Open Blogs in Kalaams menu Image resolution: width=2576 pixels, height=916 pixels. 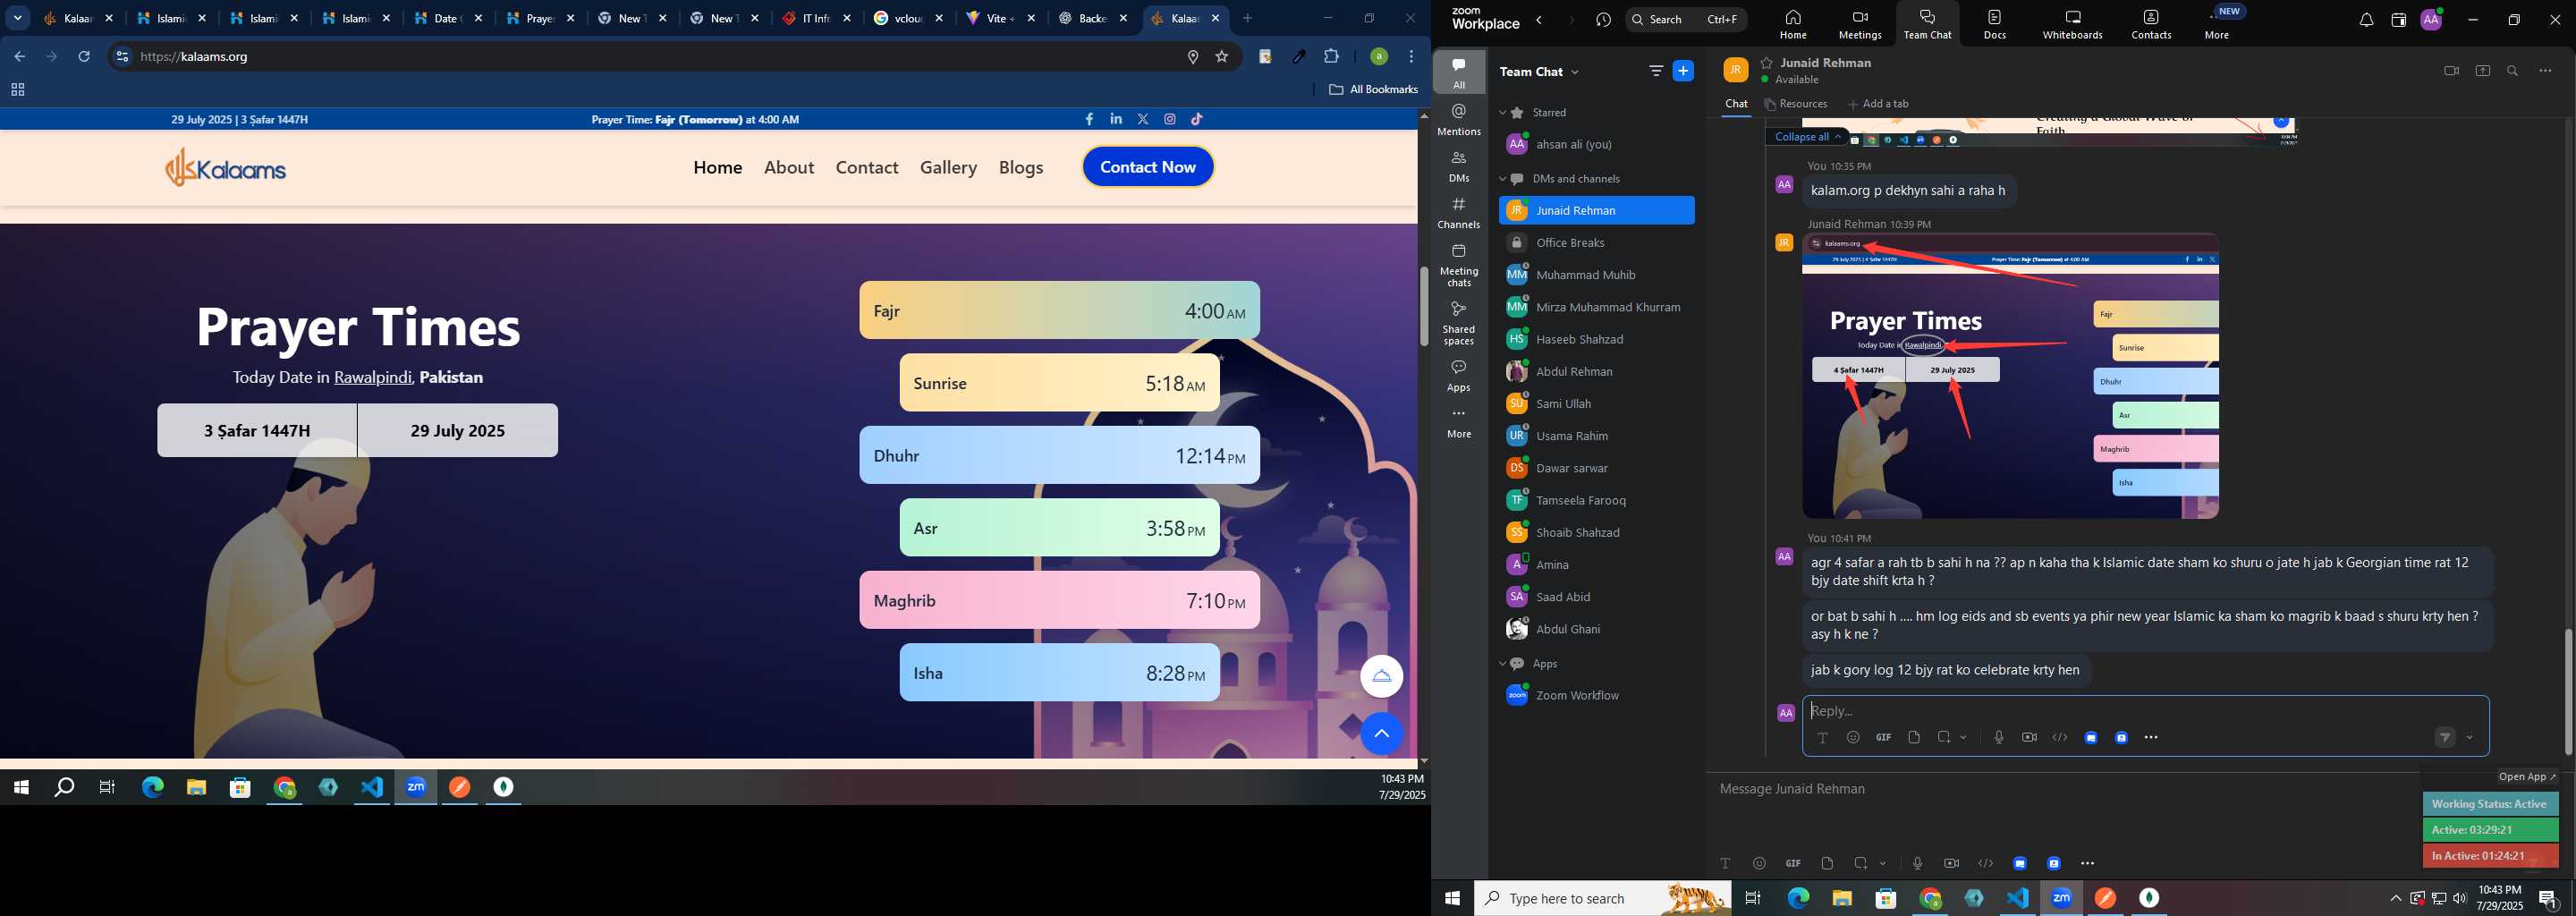tap(1021, 167)
